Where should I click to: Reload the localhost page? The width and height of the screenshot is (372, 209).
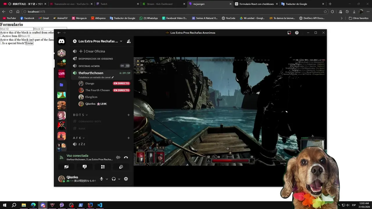coord(11,12)
